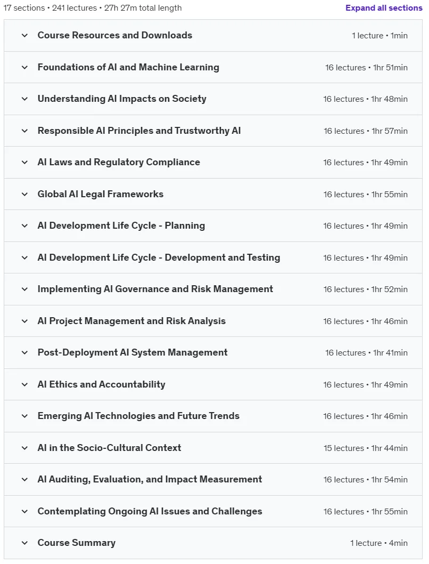Open the AI Ethics and Accountability section title
429x564 pixels.
click(101, 384)
